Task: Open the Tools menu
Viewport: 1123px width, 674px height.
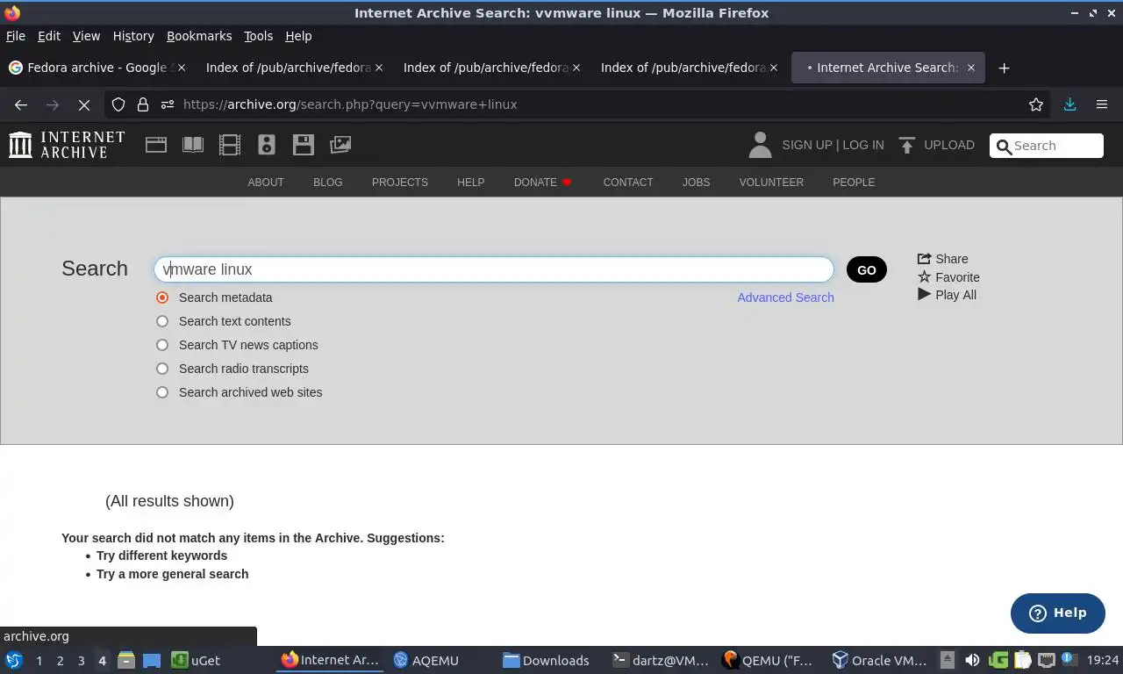Action: (x=259, y=36)
